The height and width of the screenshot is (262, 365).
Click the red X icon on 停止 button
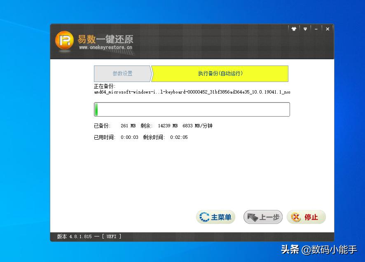pos(296,217)
